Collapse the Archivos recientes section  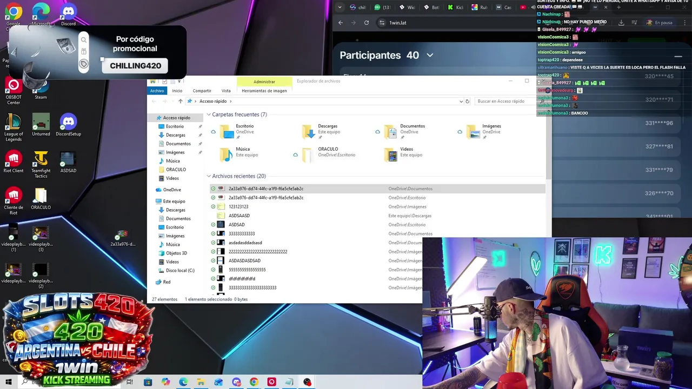click(209, 176)
